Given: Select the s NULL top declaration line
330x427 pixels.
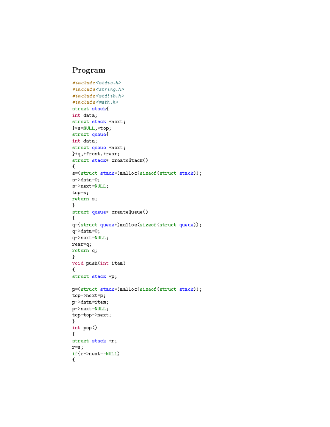Looking at the screenshot, I should pyautogui.click(x=91, y=128).
